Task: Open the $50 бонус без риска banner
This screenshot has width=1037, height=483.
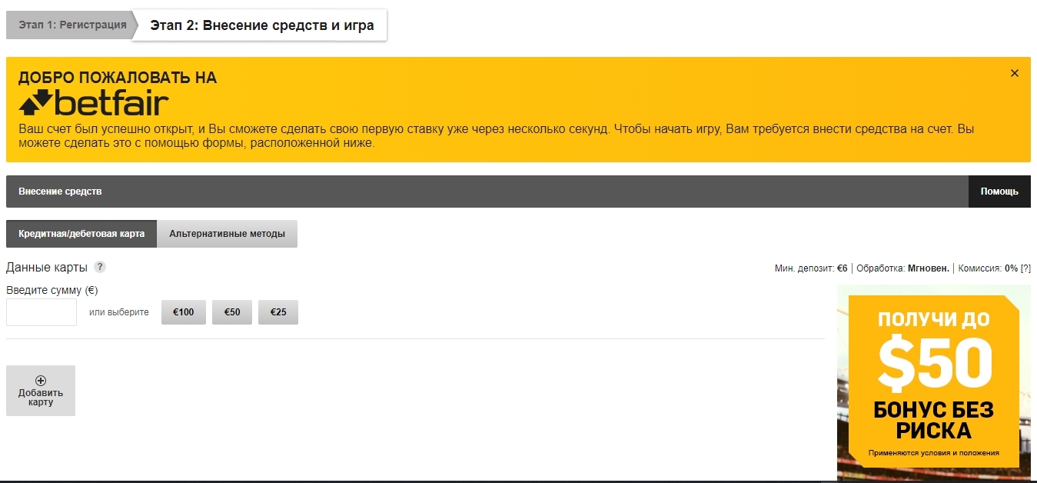Action: [x=934, y=382]
